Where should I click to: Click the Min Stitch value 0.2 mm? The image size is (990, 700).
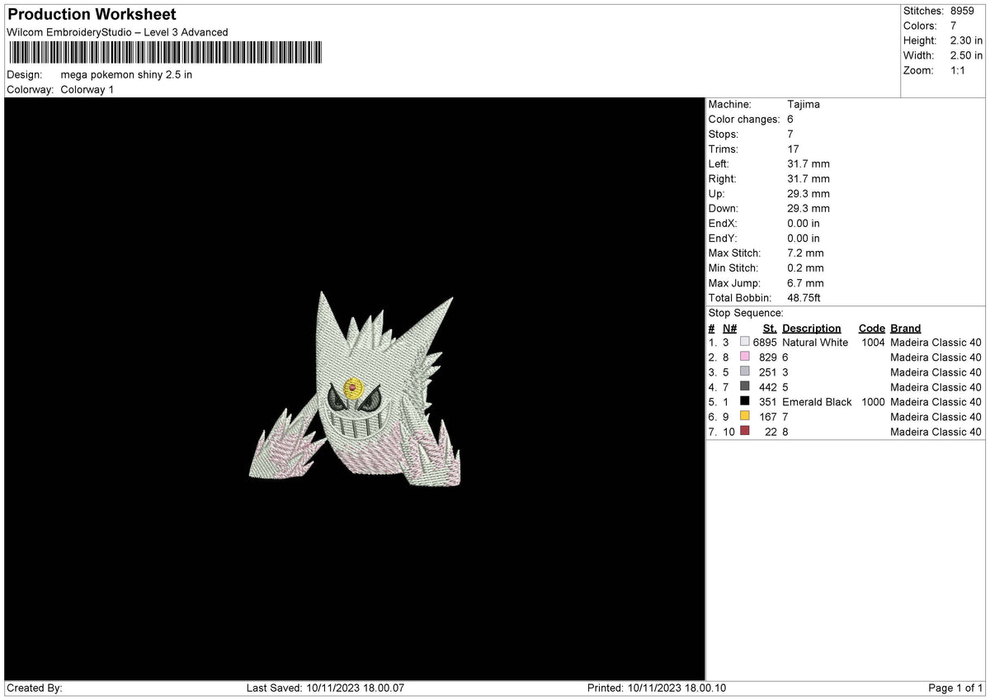click(x=805, y=267)
